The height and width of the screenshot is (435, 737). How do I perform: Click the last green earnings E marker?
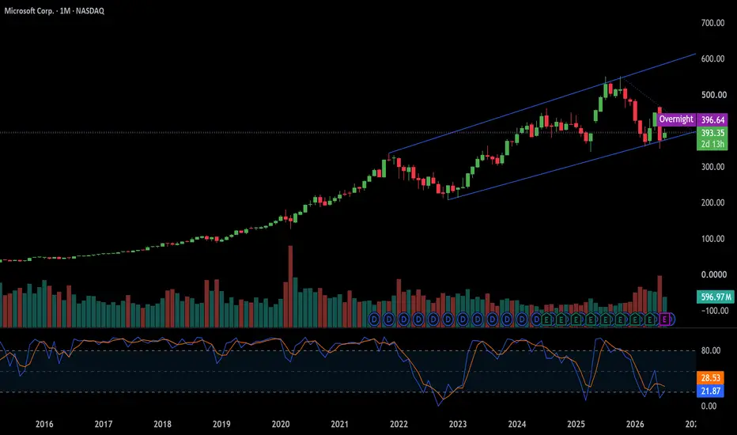pyautogui.click(x=649, y=320)
